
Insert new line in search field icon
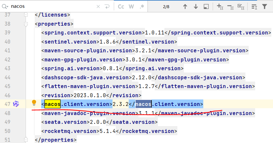click(107, 6)
